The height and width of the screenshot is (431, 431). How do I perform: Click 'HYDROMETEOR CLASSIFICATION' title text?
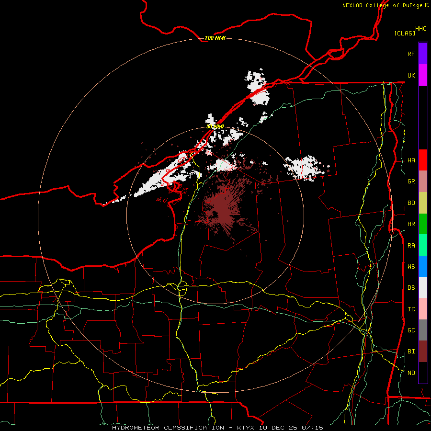coord(168,428)
